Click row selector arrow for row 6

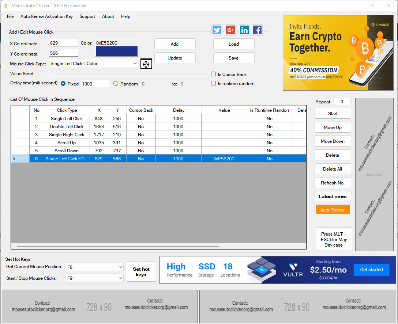(15, 159)
